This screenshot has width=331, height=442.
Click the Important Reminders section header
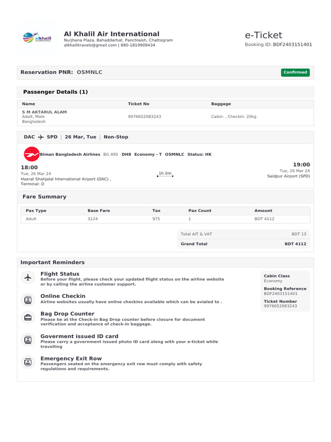pyautogui.click(x=53, y=262)
